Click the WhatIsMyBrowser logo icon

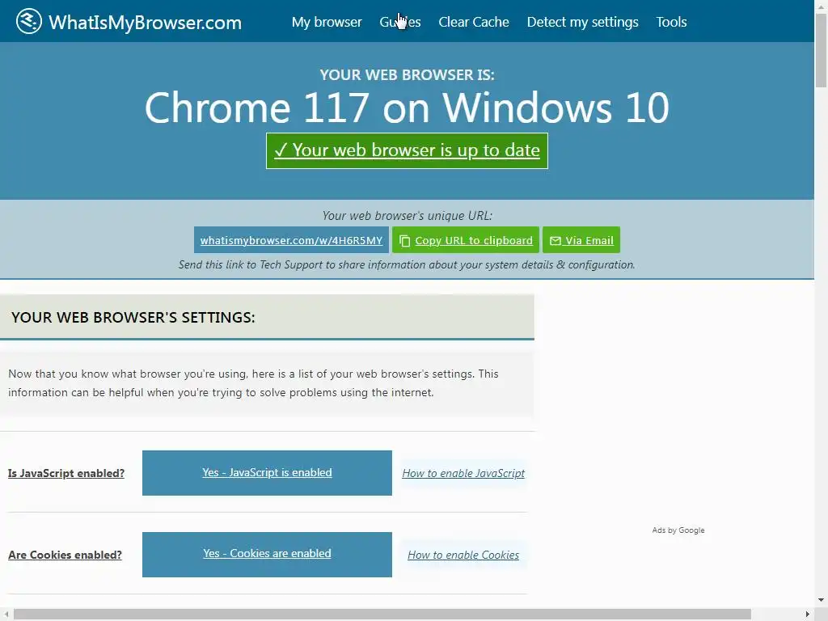28,21
